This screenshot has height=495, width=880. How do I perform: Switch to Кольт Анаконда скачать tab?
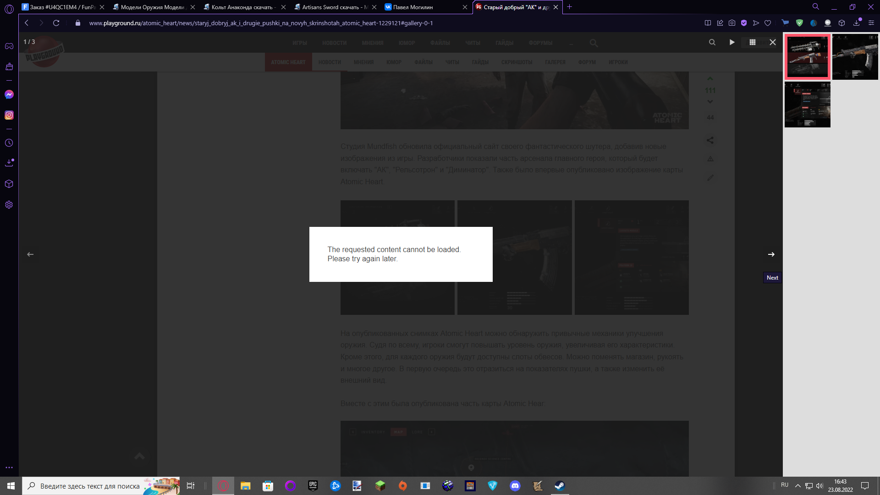coord(242,7)
